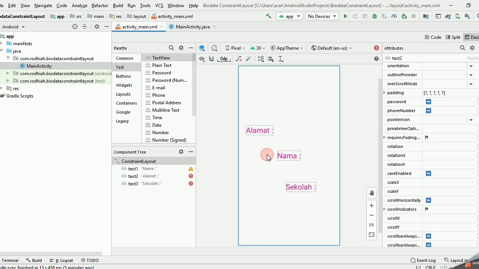Toggle autoconnect magnet icon
This screenshot has width=479, height=269.
point(211,59)
